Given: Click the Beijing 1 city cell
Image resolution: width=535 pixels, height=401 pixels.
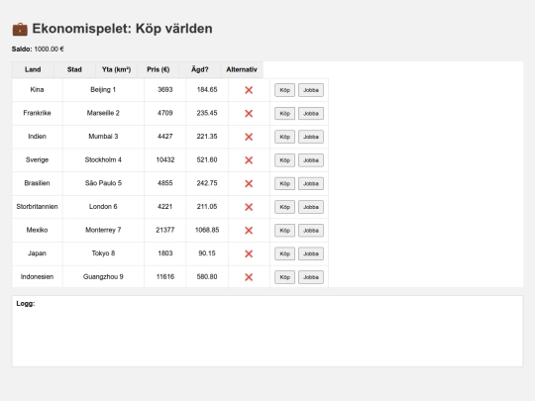Looking at the screenshot, I should [103, 90].
